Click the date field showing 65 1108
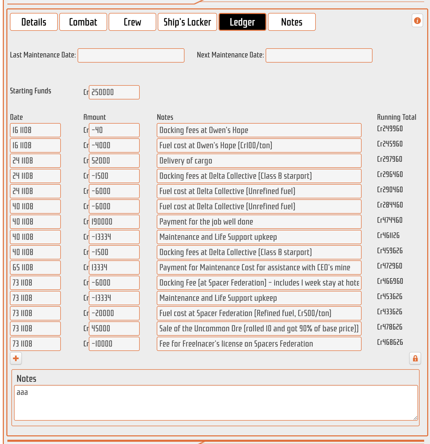430x444 pixels. tap(35, 268)
